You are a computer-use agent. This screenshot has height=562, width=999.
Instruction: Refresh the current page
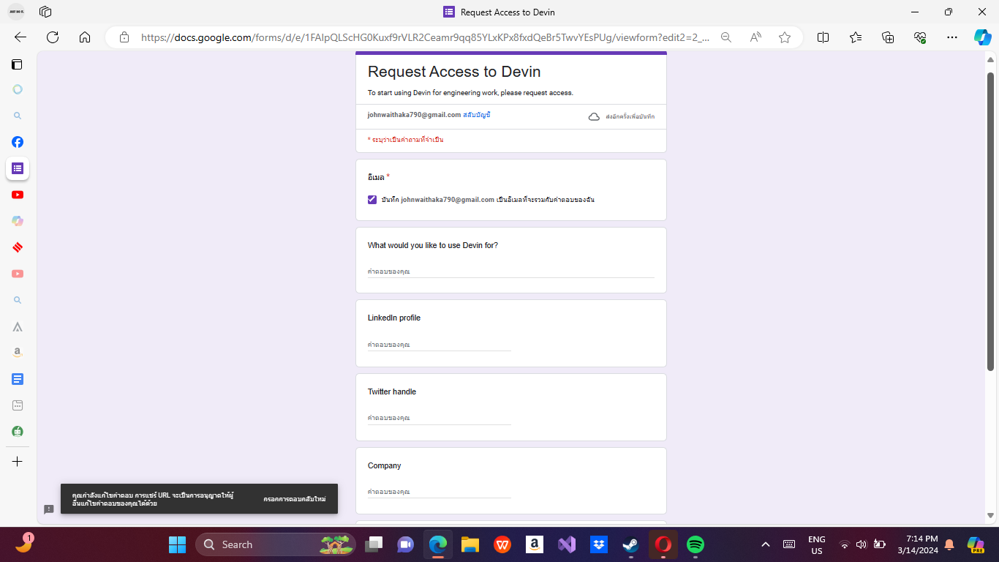click(53, 37)
